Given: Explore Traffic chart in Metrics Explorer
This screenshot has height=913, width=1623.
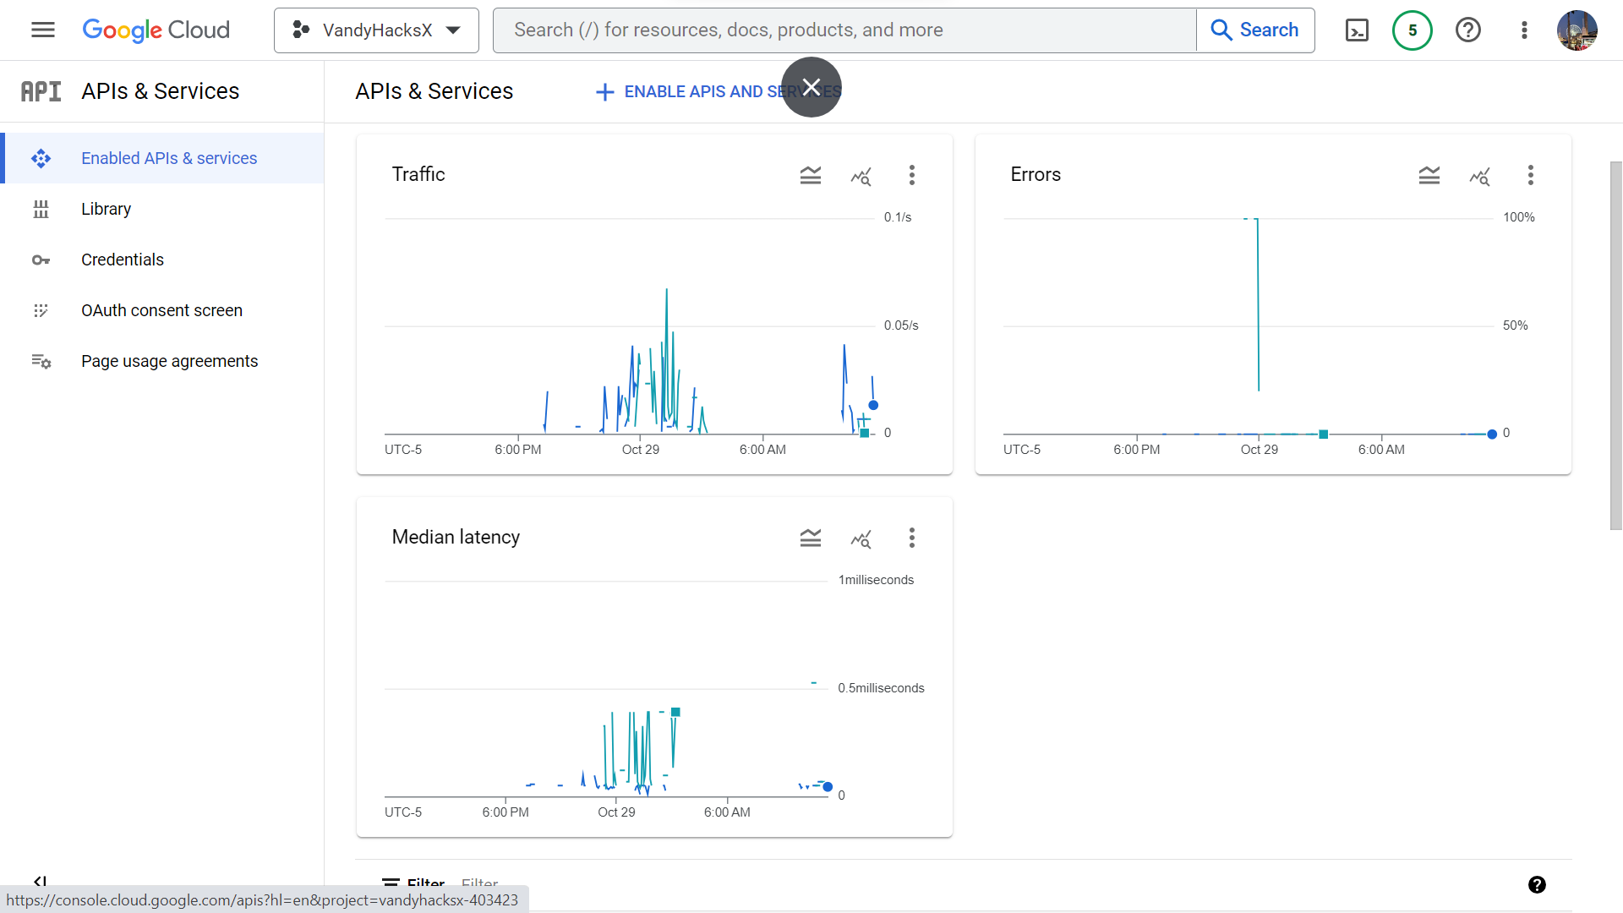Looking at the screenshot, I should (861, 175).
